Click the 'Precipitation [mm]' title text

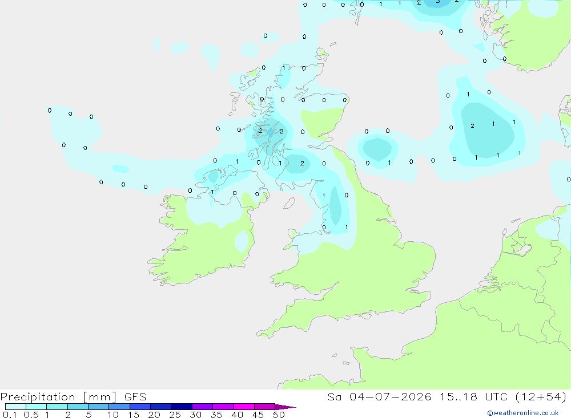[x=59, y=397]
